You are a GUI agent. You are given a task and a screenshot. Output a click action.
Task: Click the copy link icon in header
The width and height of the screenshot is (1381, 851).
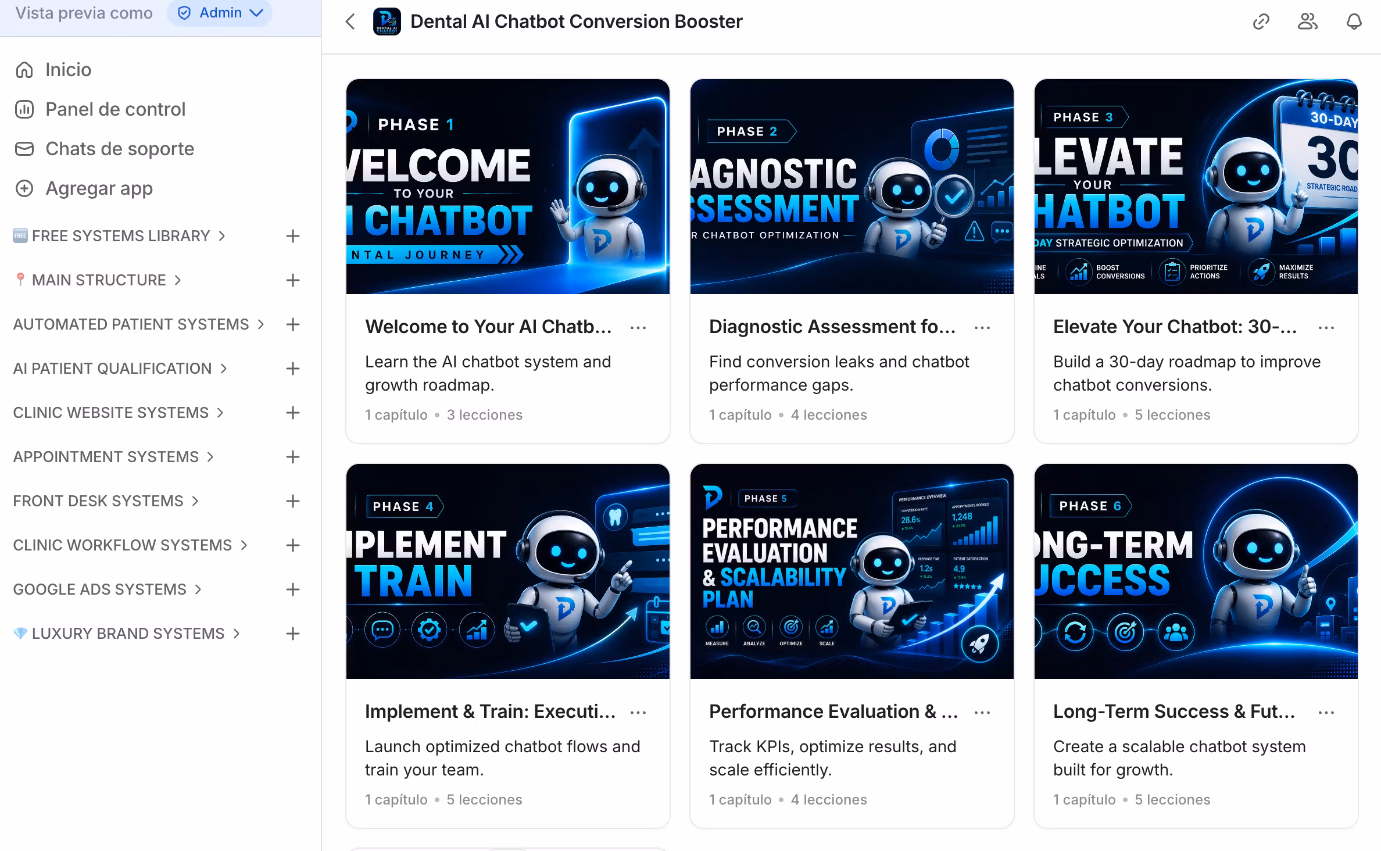tap(1261, 22)
